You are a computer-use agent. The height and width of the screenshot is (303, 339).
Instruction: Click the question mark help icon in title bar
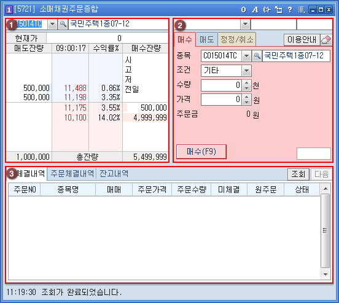[x=290, y=10]
